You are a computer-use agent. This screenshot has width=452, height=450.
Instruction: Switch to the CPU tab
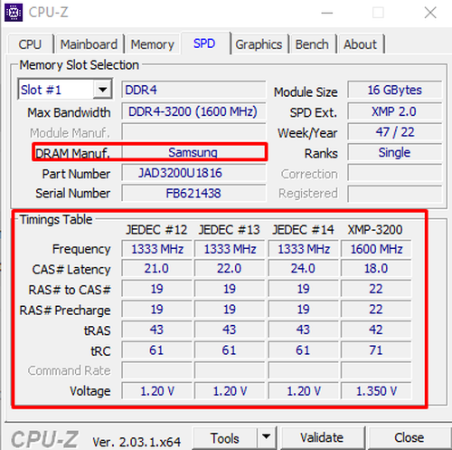[x=30, y=44]
